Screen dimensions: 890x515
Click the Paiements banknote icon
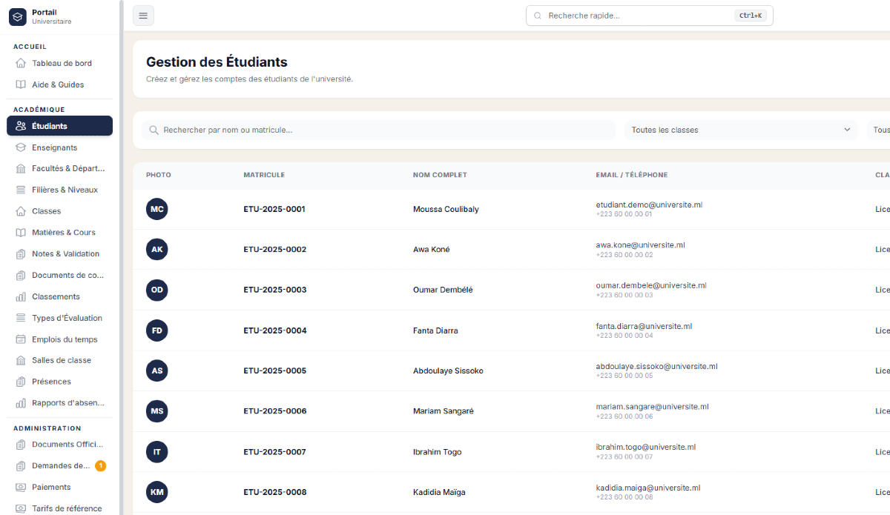[21, 487]
